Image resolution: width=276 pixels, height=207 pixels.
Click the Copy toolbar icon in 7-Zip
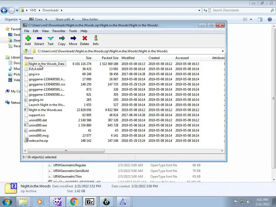(x=62, y=40)
